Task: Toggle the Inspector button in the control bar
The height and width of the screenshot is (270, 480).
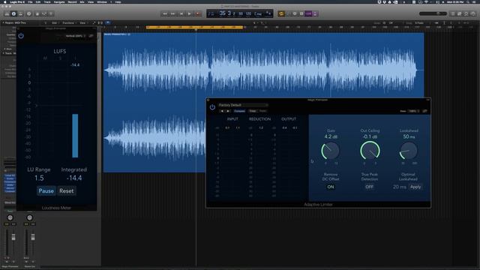Action: (13, 13)
